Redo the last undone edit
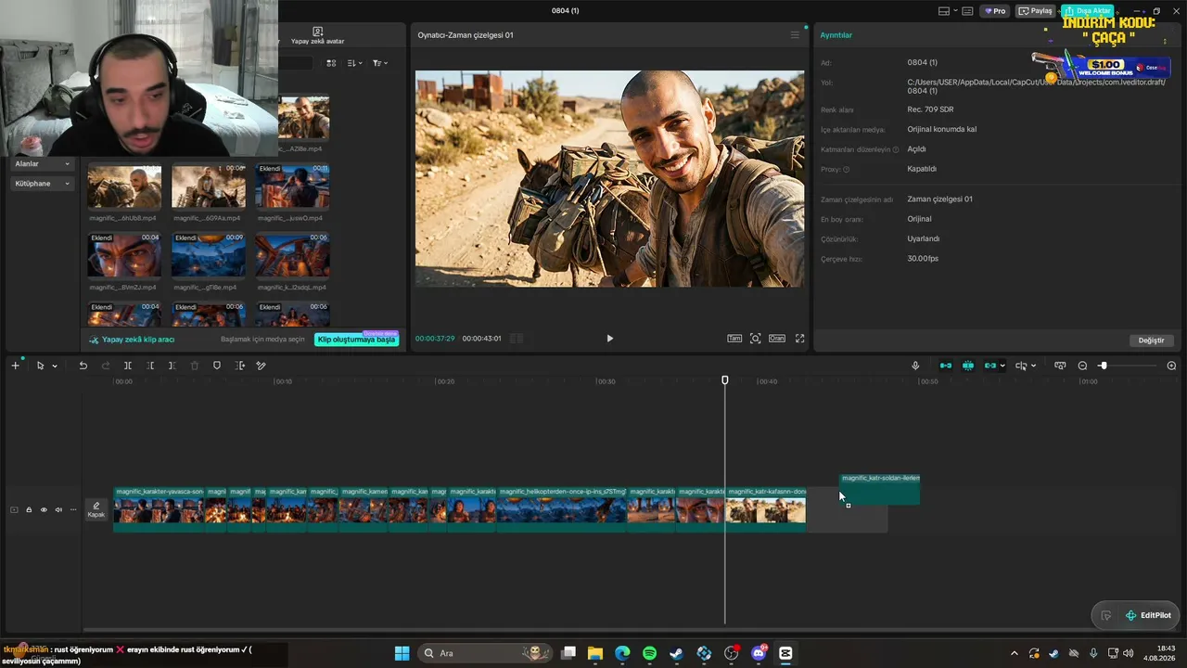Viewport: 1187px width, 668px height. [105, 366]
